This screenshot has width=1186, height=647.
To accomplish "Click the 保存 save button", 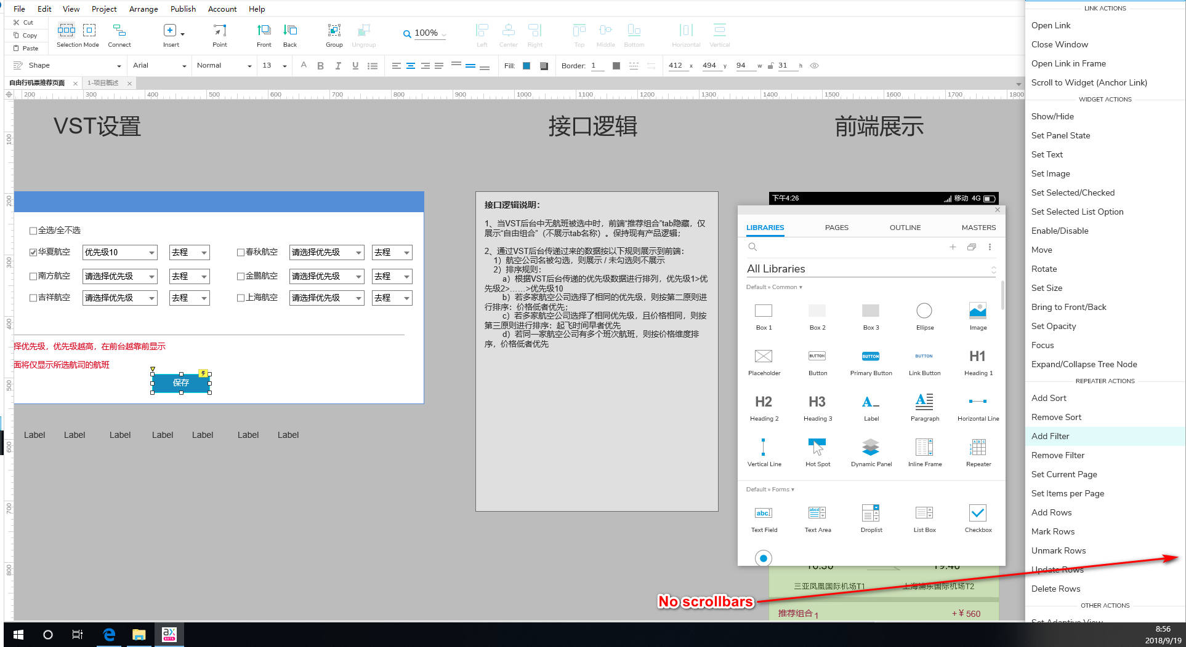I will point(181,383).
